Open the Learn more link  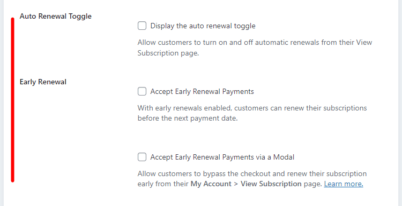344,184
